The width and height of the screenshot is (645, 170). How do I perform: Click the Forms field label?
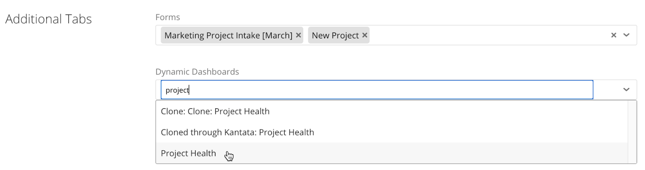[x=168, y=17]
